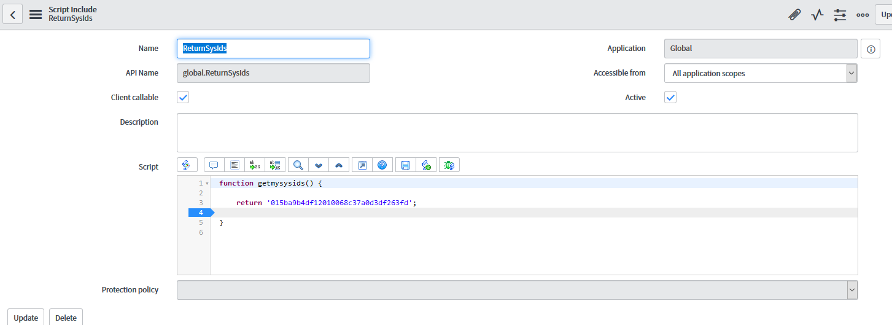The width and height of the screenshot is (892, 325).
Task: Click the editor help question mark icon
Action: (x=382, y=165)
